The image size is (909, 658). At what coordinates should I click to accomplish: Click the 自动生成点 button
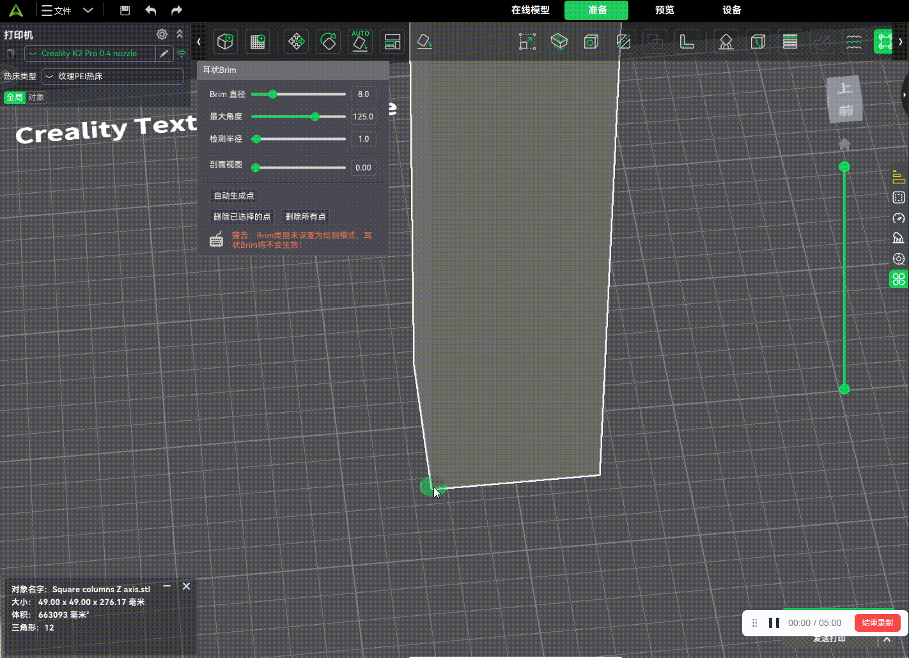pos(234,195)
